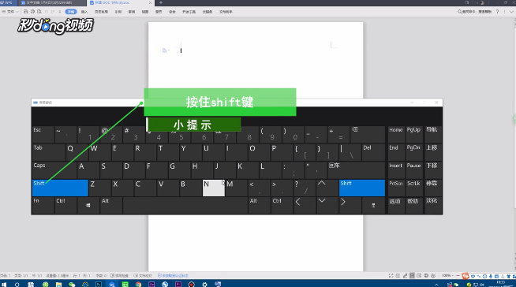Open the 130% zoom level dropdown

click(447, 275)
